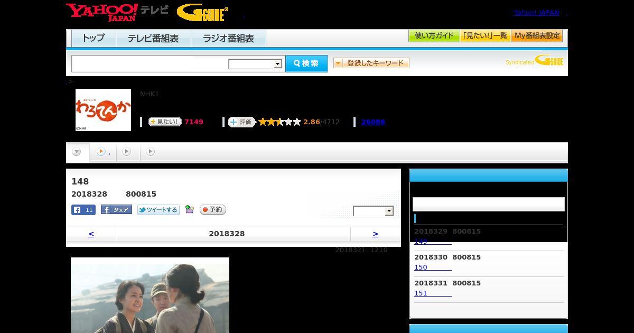Go to previous day with < link

pyautogui.click(x=91, y=234)
